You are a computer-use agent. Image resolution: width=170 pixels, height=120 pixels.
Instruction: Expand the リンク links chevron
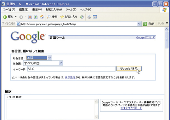click(167, 23)
